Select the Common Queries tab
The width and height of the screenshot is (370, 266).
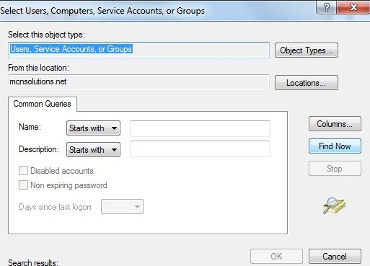pyautogui.click(x=43, y=104)
